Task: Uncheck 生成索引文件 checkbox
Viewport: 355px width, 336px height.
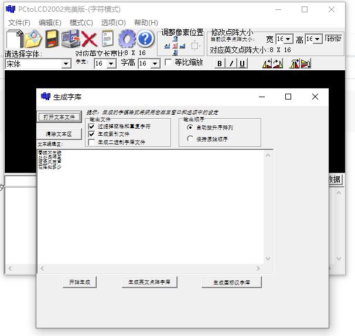Action: pos(91,134)
